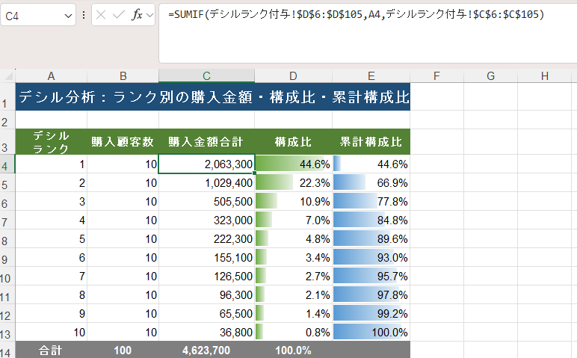Select cell with value 222,300
Image resolution: width=577 pixels, height=358 pixels.
[x=206, y=238]
